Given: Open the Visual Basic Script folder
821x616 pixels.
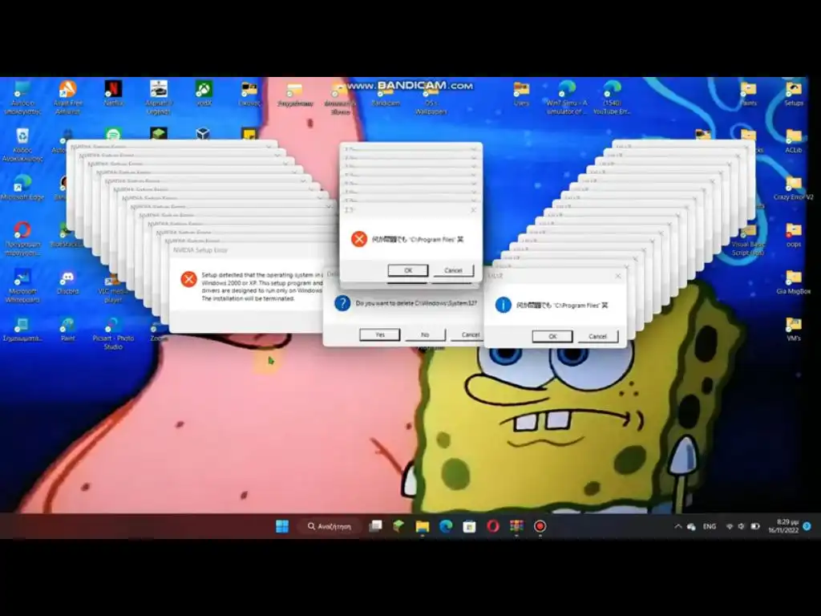Looking at the screenshot, I should [x=748, y=241].
